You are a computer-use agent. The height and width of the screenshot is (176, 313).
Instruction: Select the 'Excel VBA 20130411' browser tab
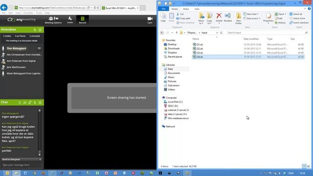(x=120, y=8)
